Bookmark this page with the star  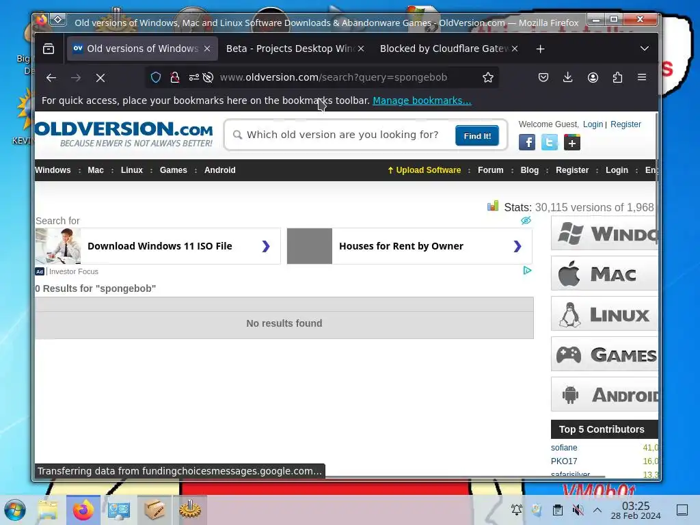coord(488,77)
